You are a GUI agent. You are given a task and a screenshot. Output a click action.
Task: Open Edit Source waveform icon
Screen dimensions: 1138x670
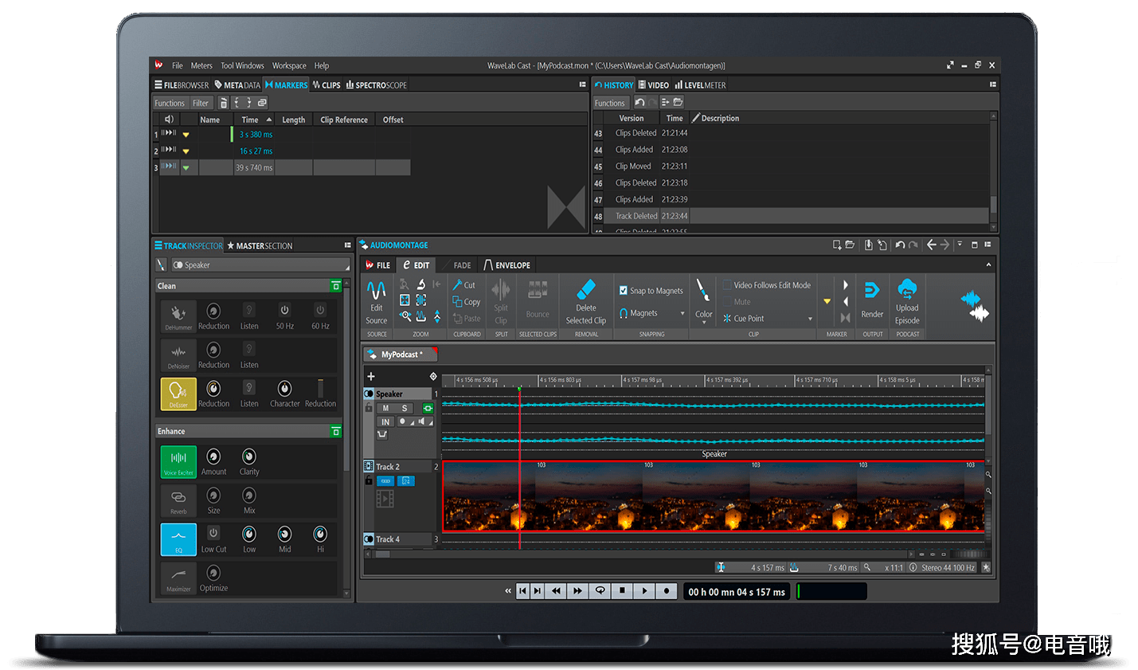pos(377,291)
